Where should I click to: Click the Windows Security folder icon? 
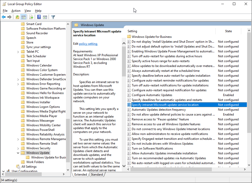coord(23,148)
